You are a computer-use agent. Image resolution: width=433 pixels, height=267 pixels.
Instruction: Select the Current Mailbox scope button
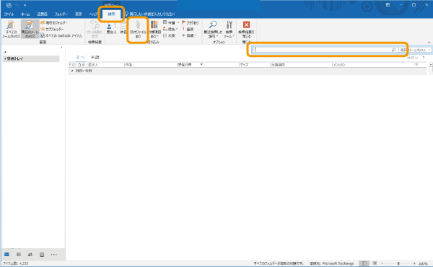(30, 29)
